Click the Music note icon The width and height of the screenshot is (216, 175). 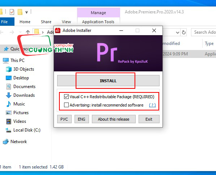tap(9, 104)
